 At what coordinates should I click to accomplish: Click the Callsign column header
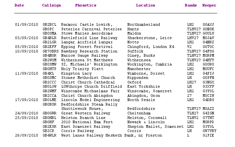pos(51,6)
